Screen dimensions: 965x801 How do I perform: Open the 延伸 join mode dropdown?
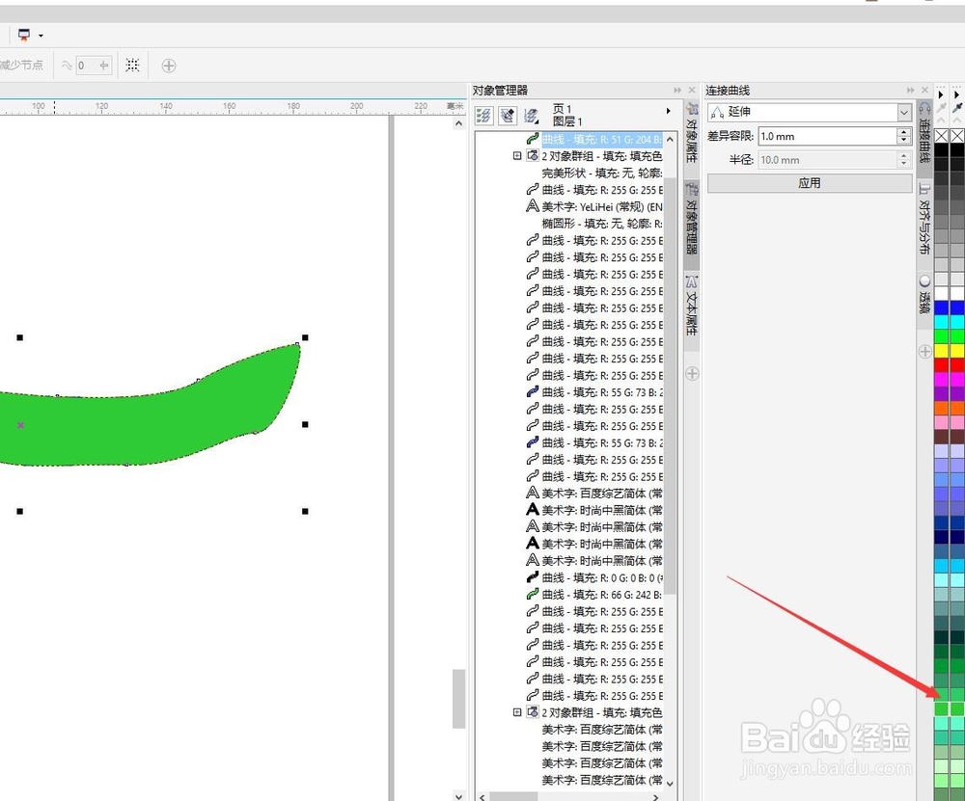pyautogui.click(x=903, y=112)
